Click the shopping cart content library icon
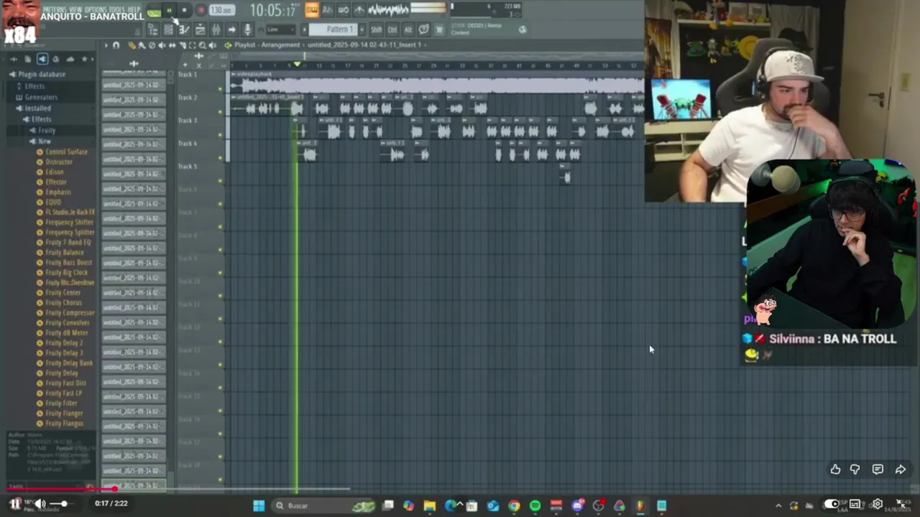 (x=438, y=29)
